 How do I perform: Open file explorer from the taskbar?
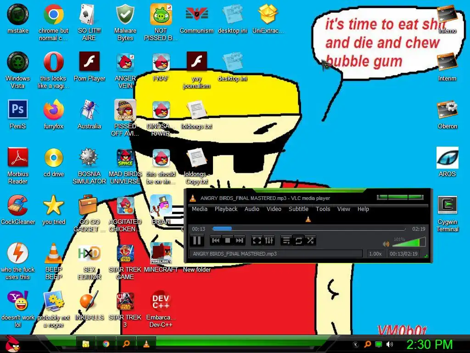(86, 344)
